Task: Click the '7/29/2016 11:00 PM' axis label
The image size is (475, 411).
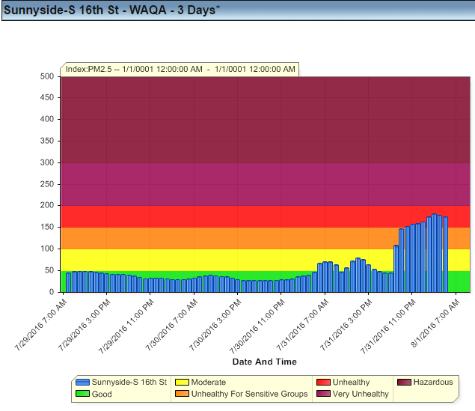Action: 126,326
